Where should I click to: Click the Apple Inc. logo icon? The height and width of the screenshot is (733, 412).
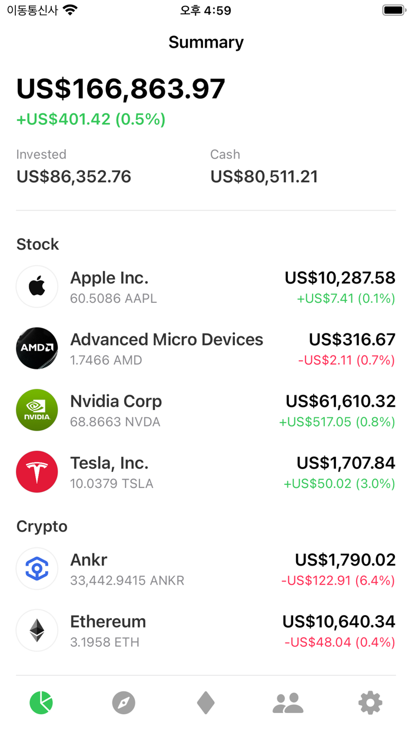36,286
